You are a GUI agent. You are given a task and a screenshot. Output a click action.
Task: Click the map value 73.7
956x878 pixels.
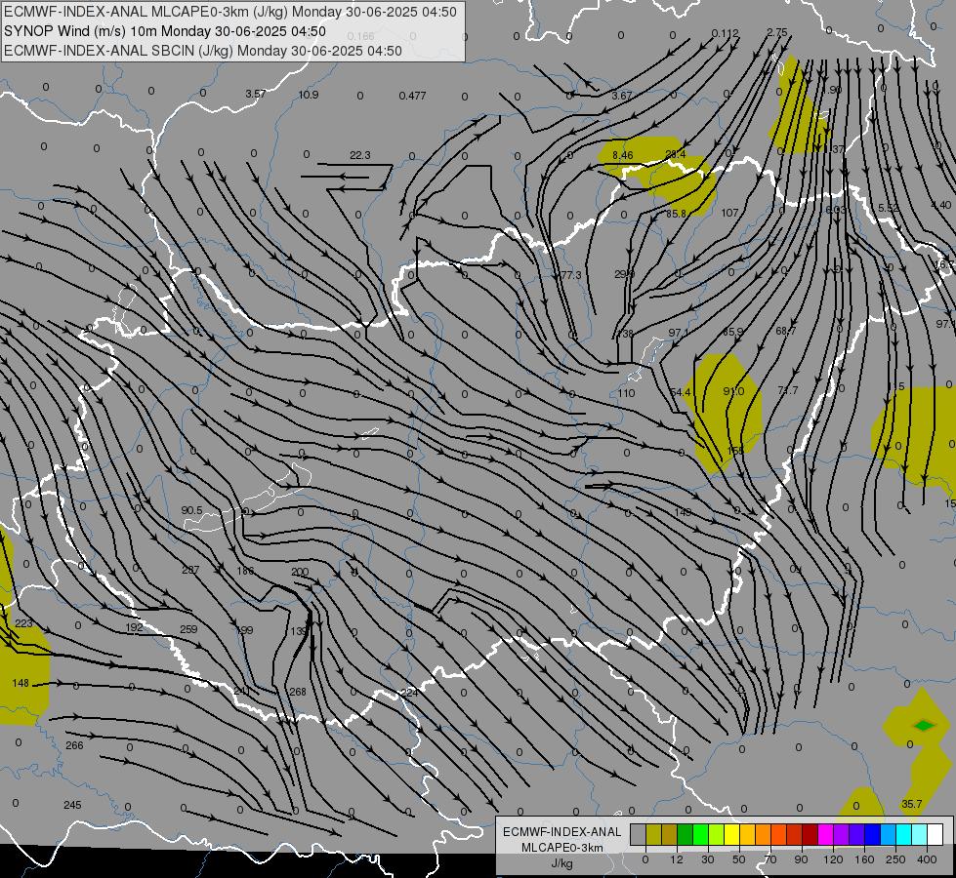point(788,390)
